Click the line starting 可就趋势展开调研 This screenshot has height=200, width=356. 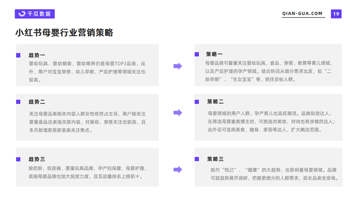tap(275, 178)
